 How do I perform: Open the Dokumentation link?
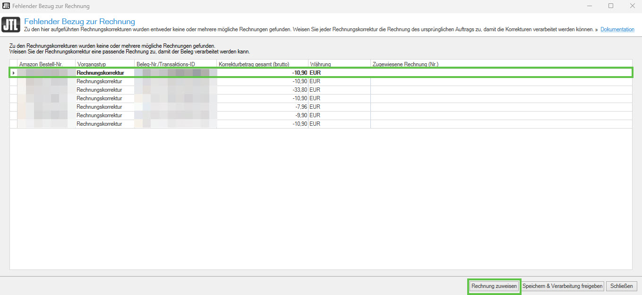617,29
